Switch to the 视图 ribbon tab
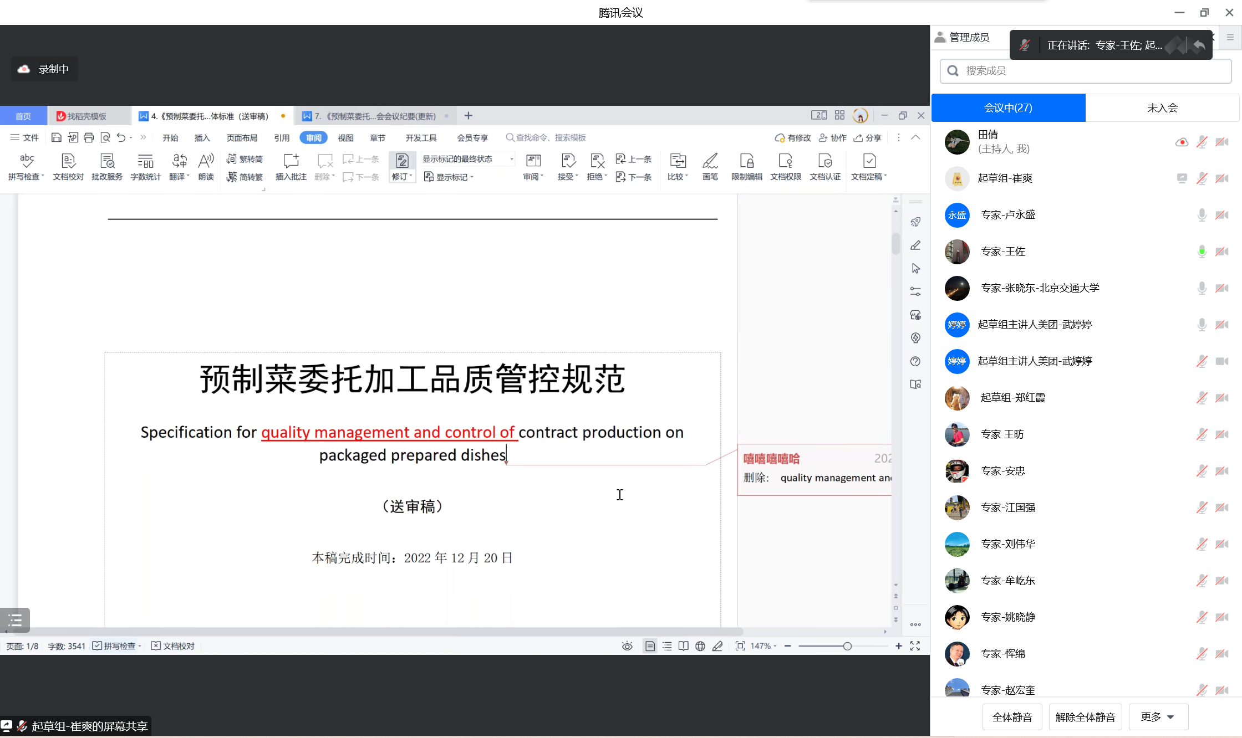 (345, 138)
